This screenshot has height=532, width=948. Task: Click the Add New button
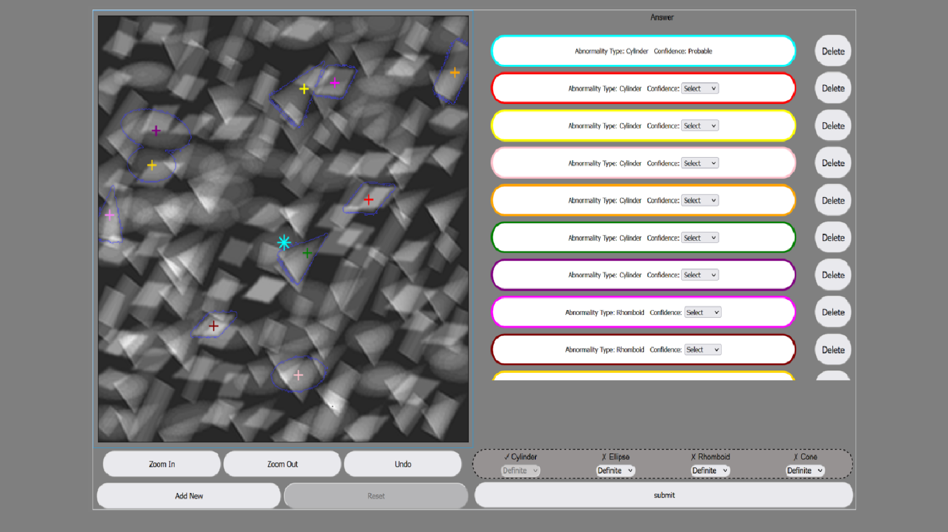[189, 496]
